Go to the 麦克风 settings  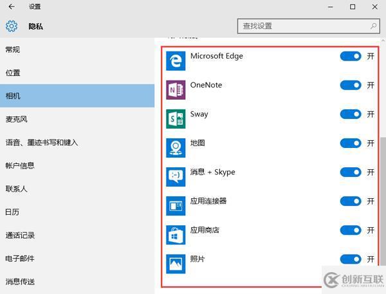pyautogui.click(x=77, y=119)
